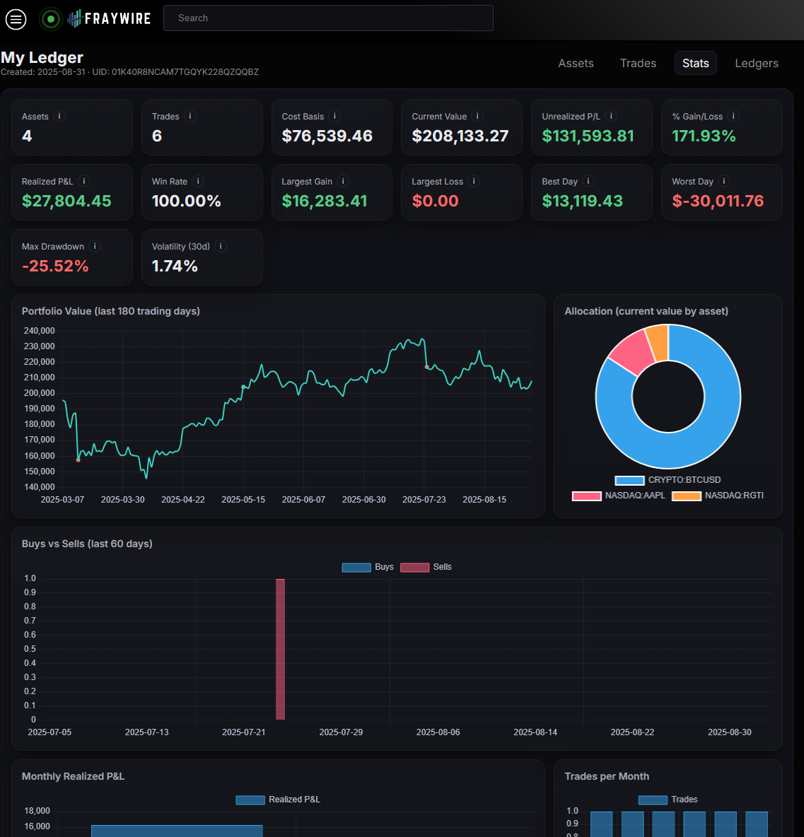
Task: Focus the Search input field
Action: [328, 18]
